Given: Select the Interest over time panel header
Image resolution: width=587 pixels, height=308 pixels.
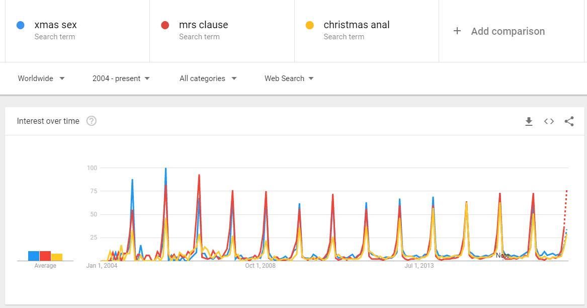Looking at the screenshot, I should [48, 121].
